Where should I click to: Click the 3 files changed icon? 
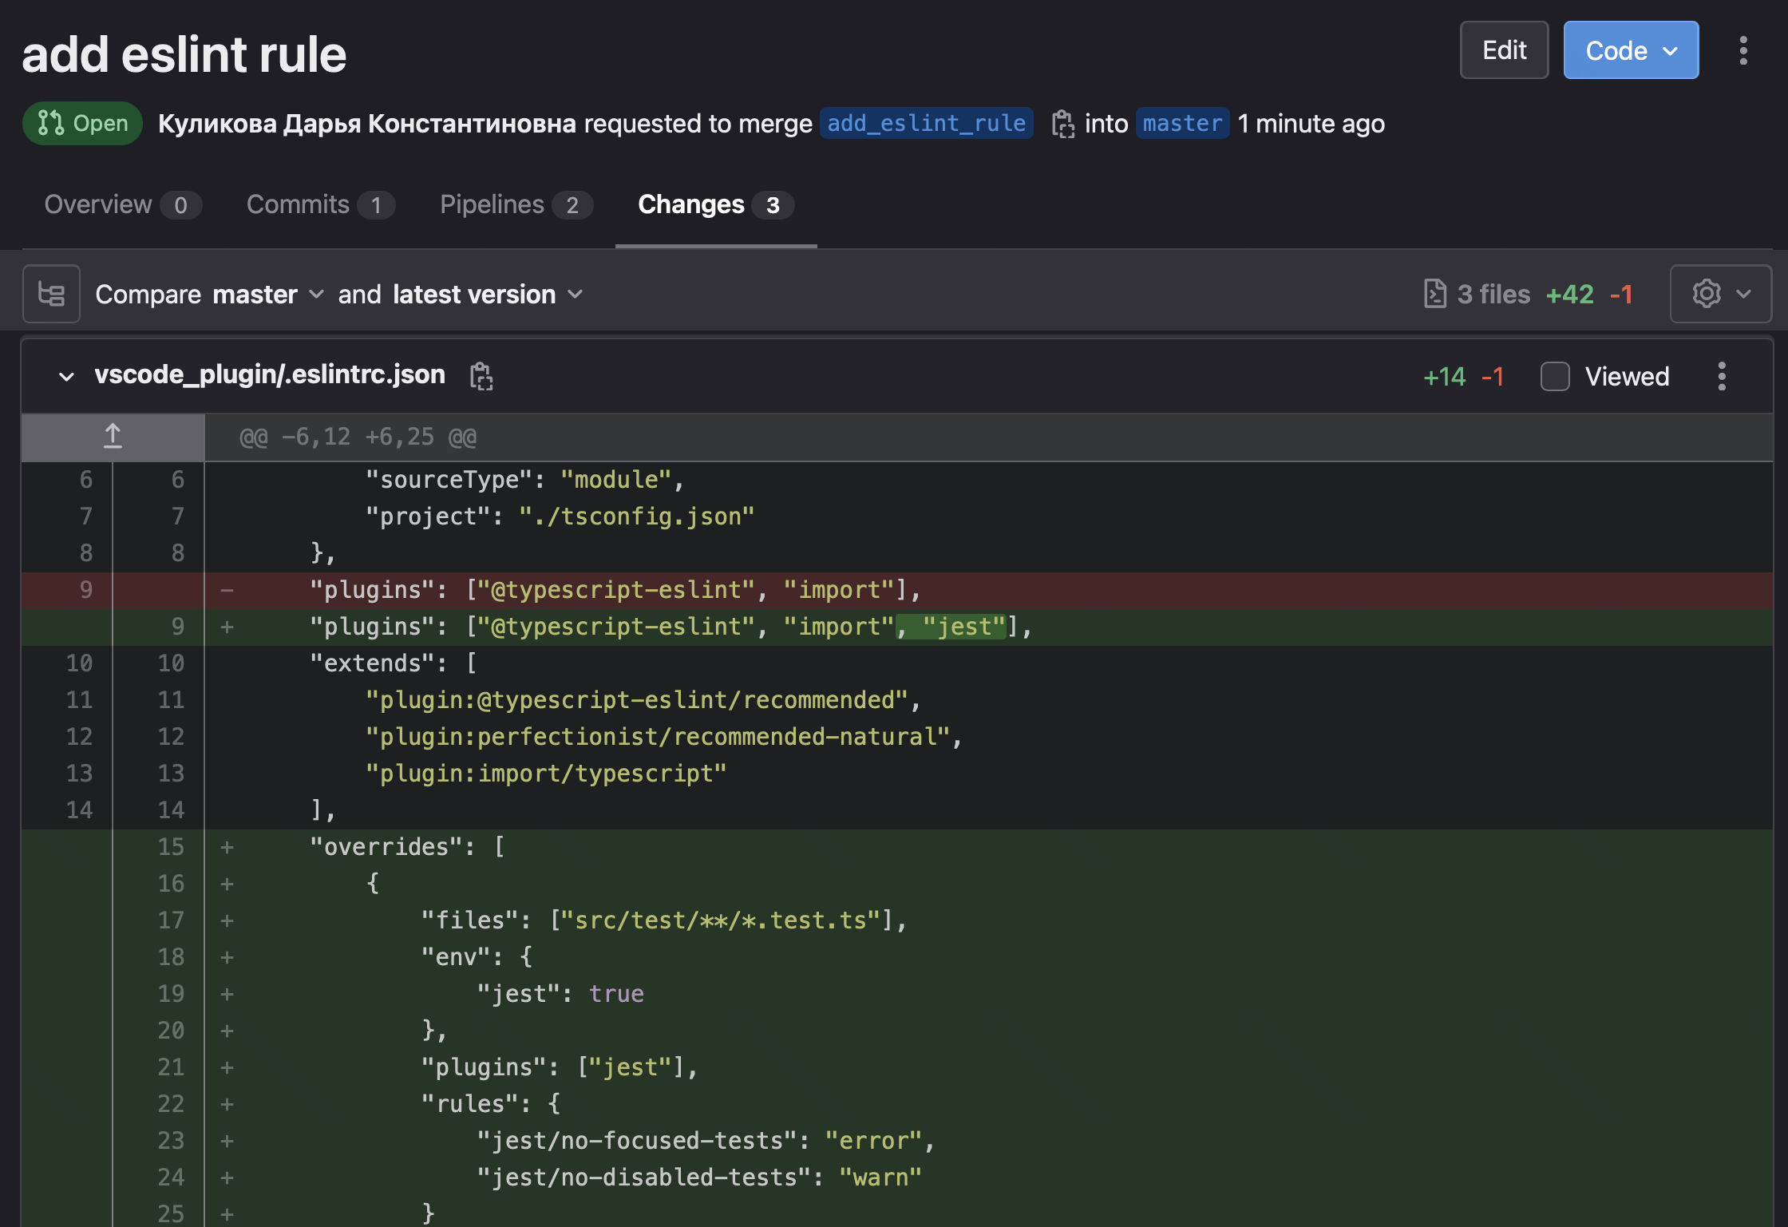[x=1434, y=294]
